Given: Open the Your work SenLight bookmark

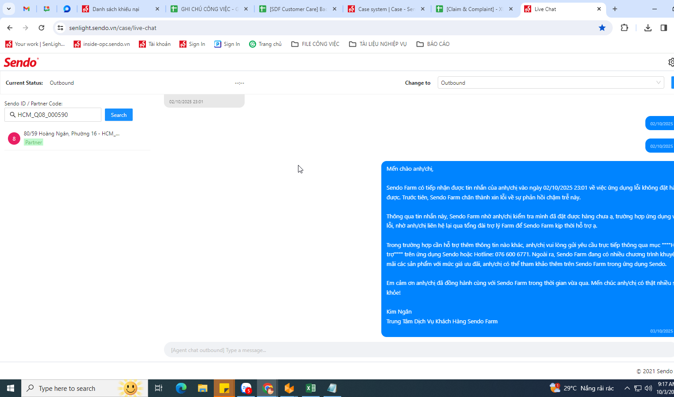Looking at the screenshot, I should (x=35, y=44).
